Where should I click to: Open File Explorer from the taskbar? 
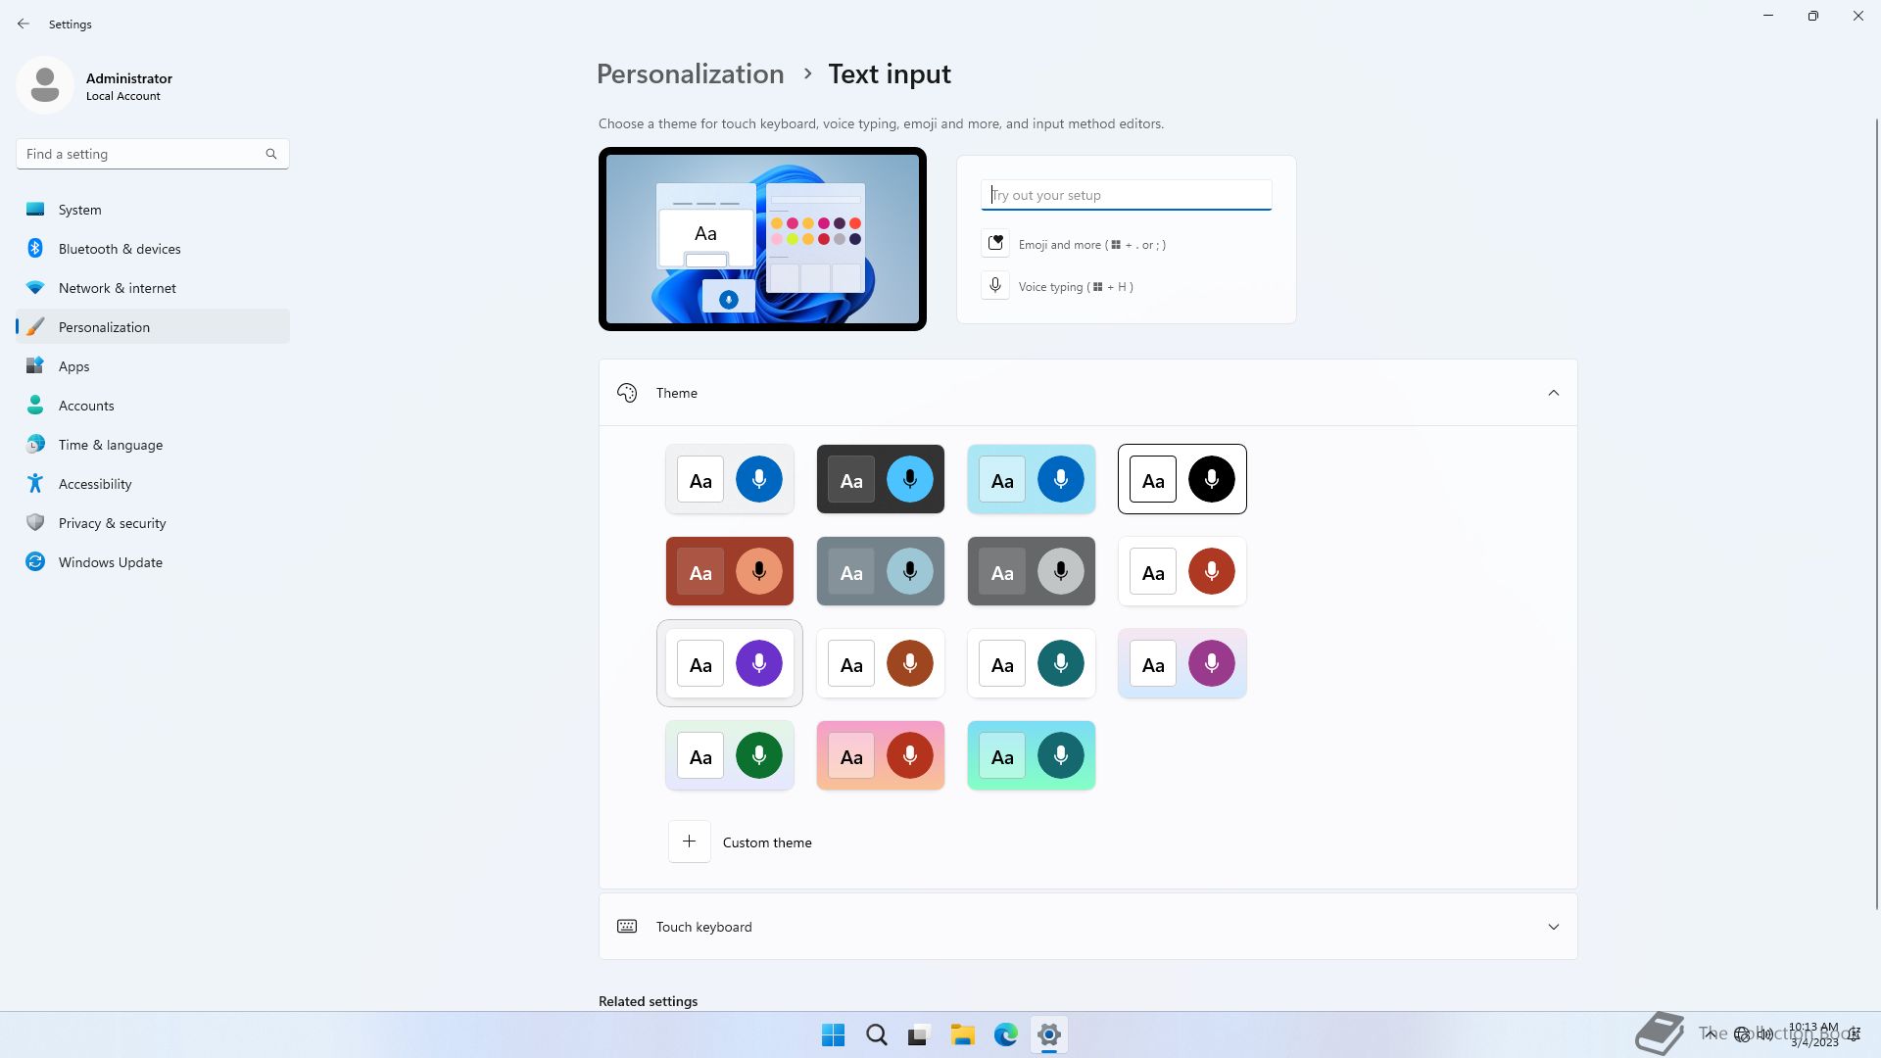[x=962, y=1034]
